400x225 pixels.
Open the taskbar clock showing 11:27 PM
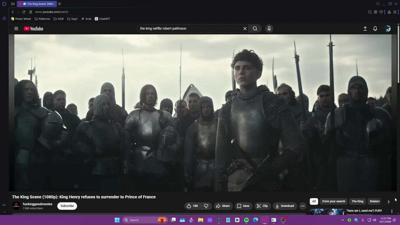coord(386,220)
